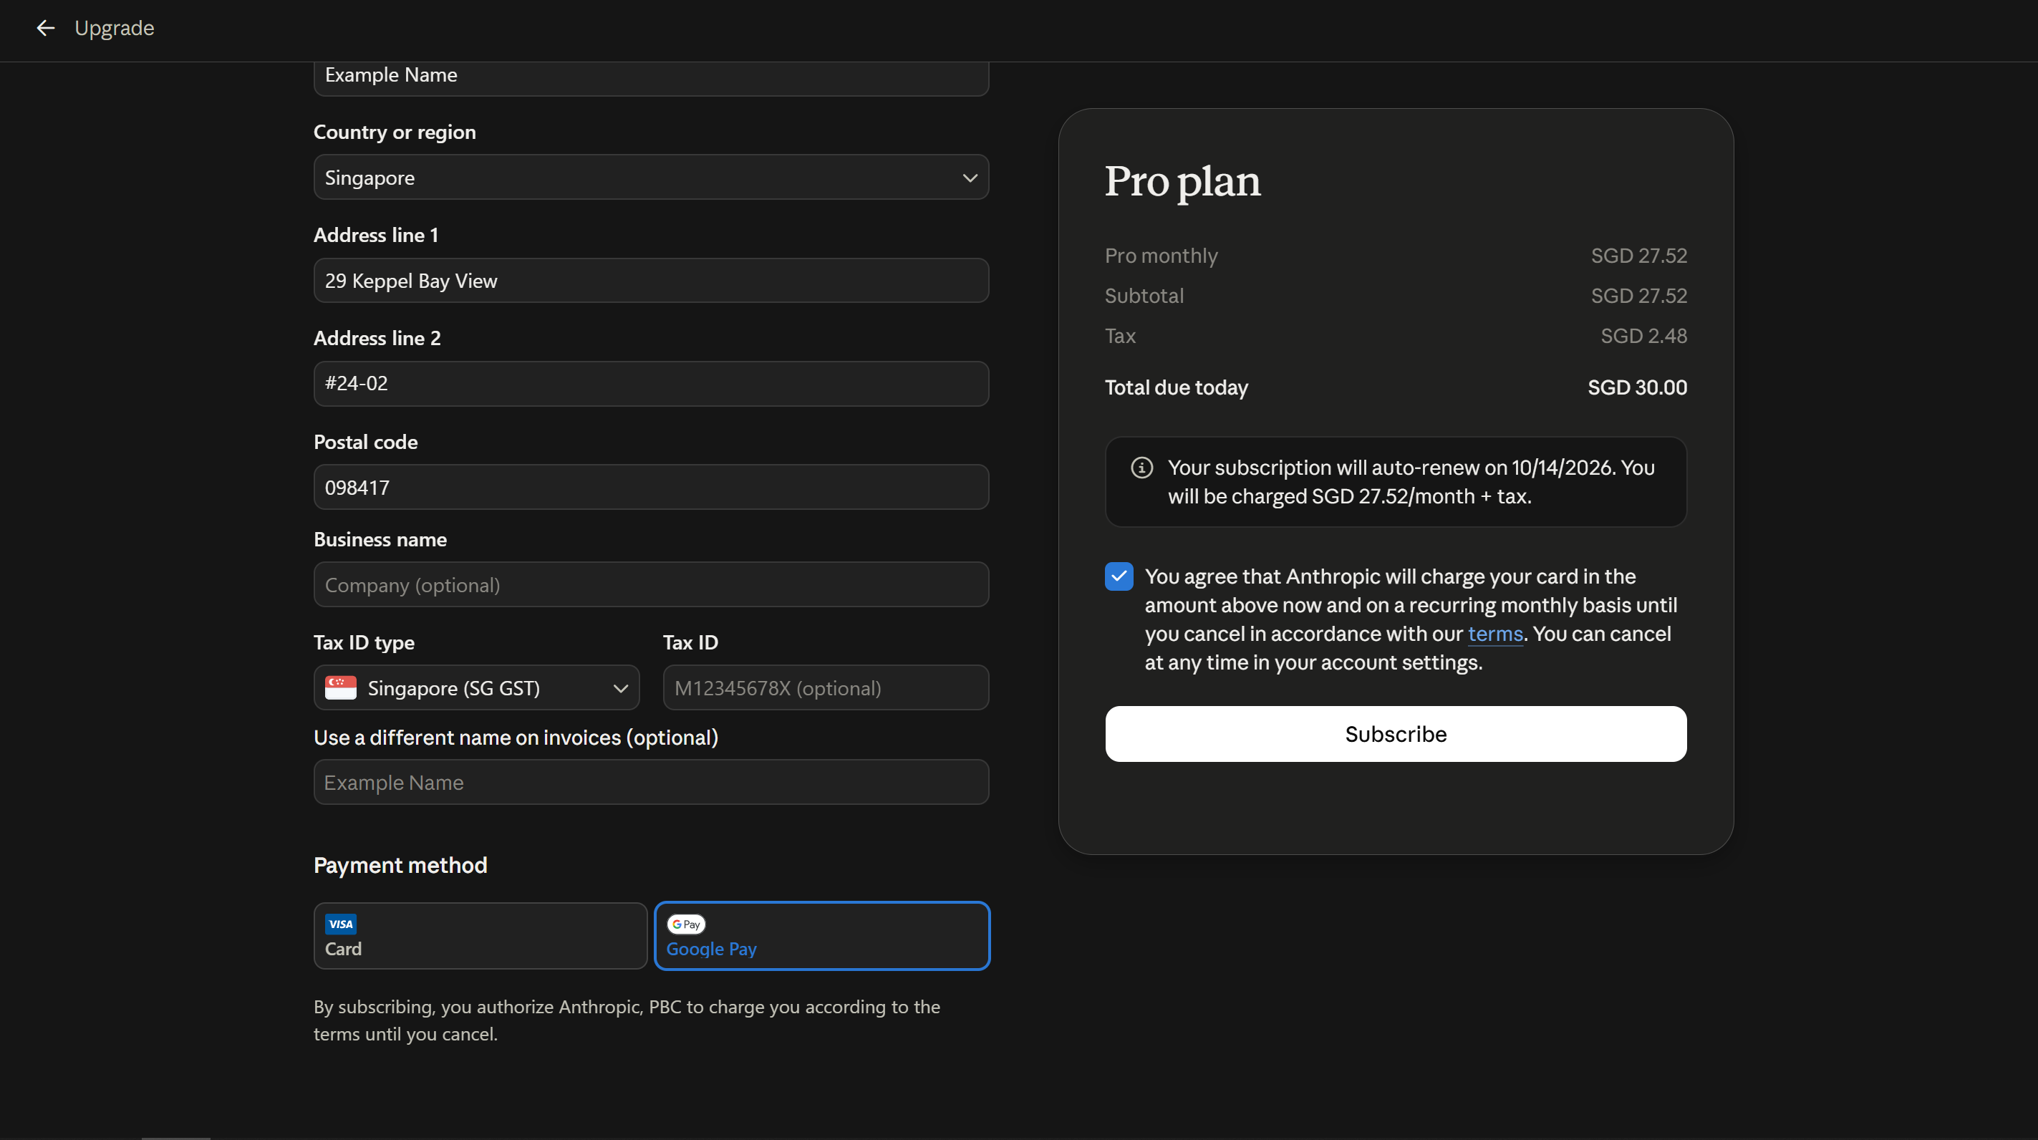
Task: Click the back arrow next to Upgrade
Action: (x=45, y=29)
